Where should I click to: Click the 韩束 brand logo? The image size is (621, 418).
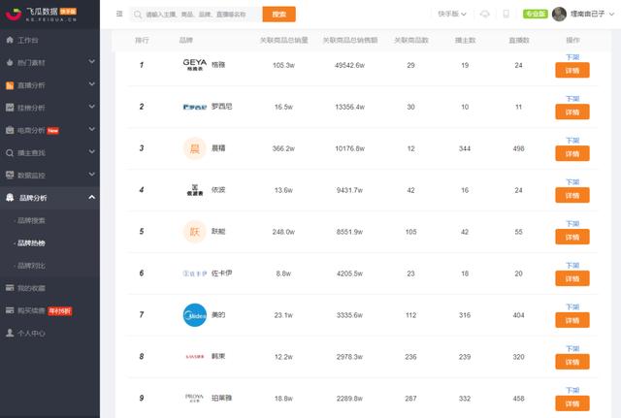(194, 357)
